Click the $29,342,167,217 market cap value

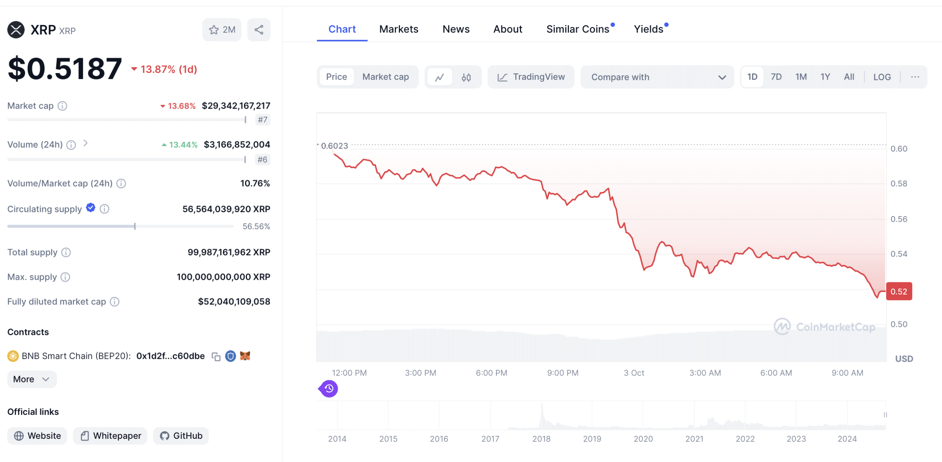[x=236, y=106]
